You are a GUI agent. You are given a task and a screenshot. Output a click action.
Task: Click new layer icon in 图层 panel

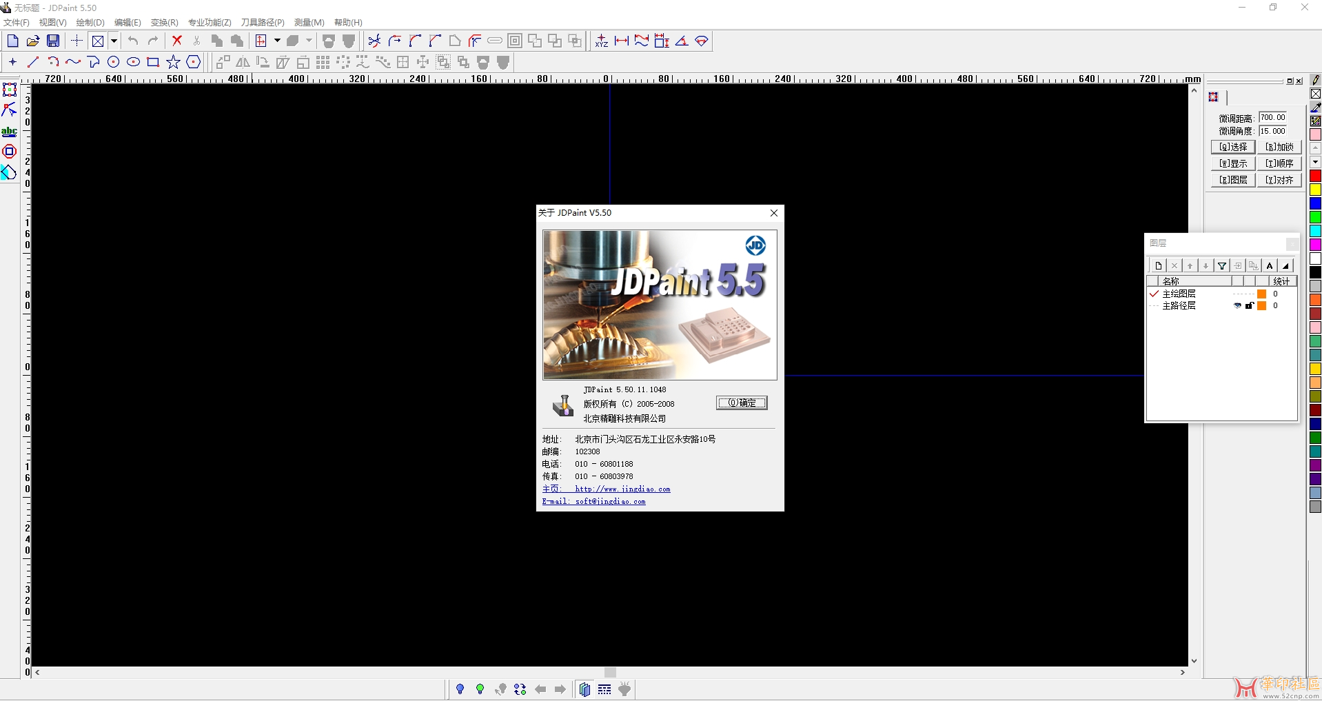point(1159,265)
